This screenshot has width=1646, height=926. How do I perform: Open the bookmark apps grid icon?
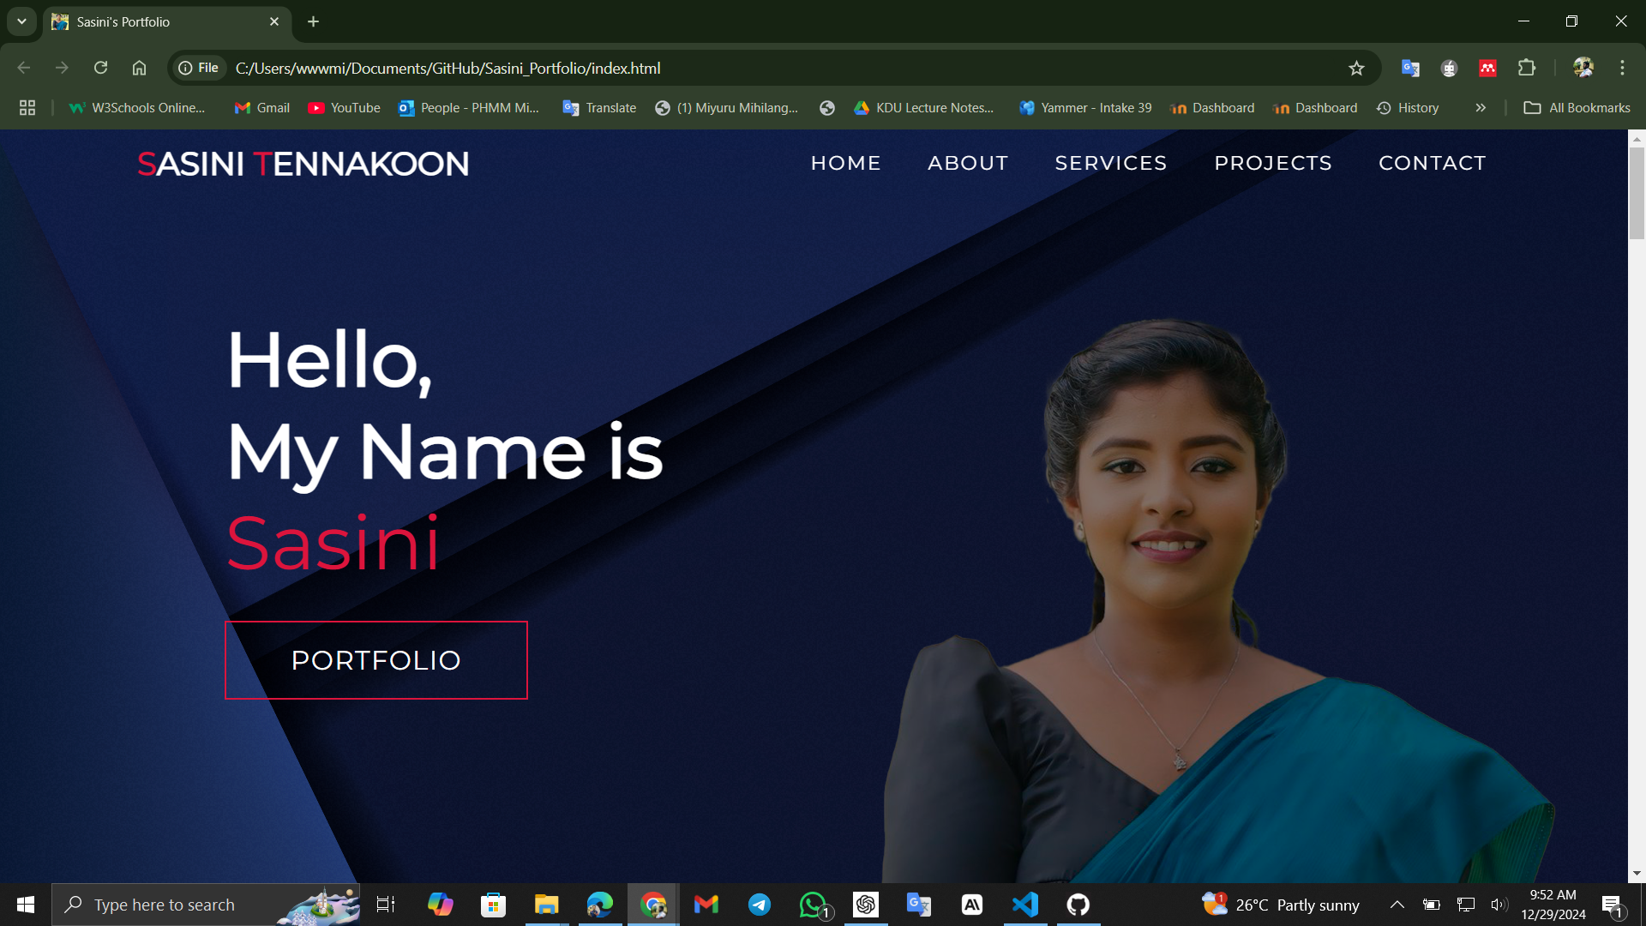tap(27, 108)
